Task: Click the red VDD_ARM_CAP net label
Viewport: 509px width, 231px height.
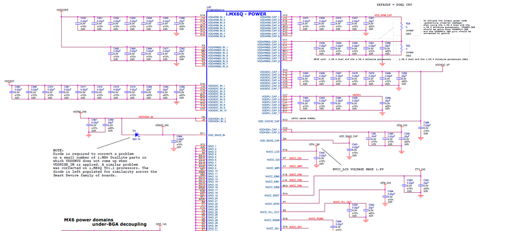Action: click(383, 15)
